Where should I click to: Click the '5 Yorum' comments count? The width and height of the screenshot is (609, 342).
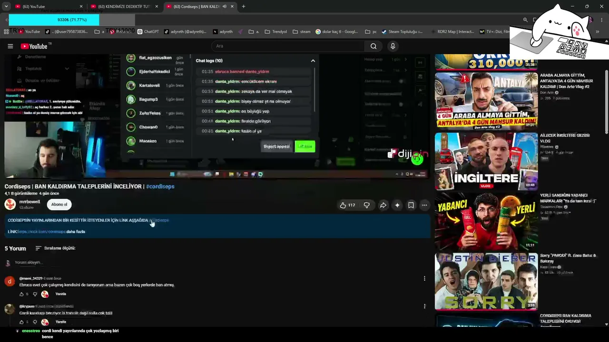(x=15, y=248)
